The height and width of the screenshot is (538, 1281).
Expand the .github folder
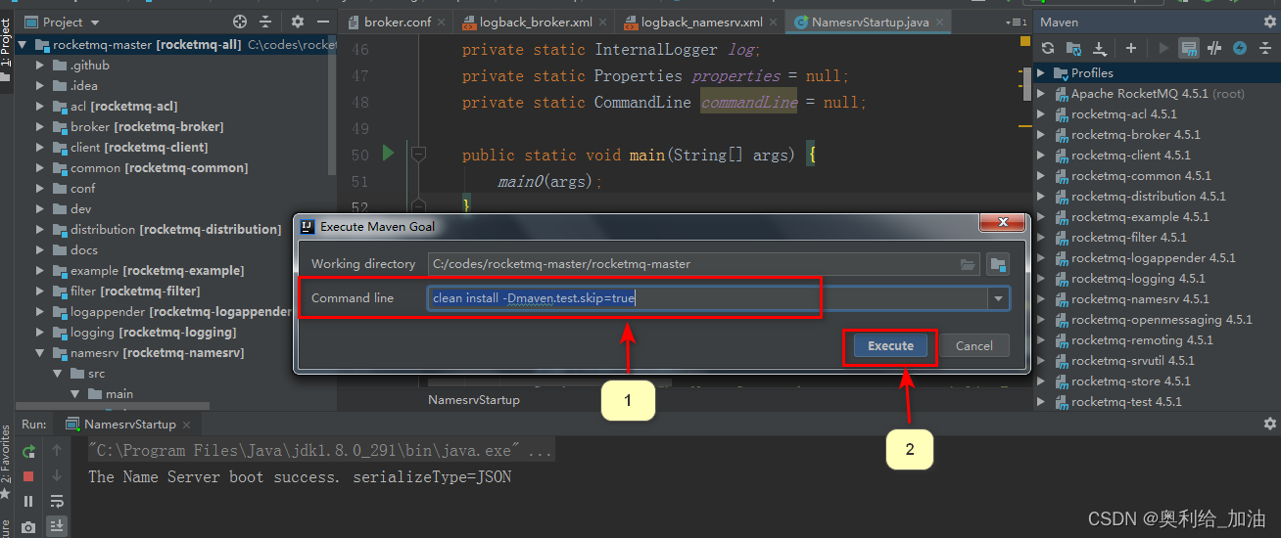click(40, 66)
